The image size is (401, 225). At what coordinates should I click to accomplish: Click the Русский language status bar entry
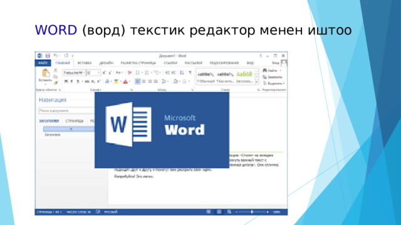coord(111,212)
